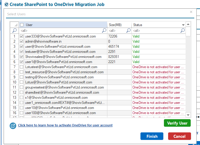
Task: Check the s1@ShovivSoftwarePvtLtd checkbox
Action: (22, 98)
